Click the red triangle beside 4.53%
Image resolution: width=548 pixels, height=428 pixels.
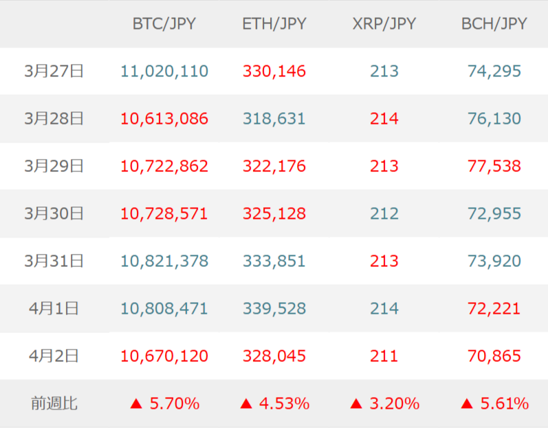point(246,404)
